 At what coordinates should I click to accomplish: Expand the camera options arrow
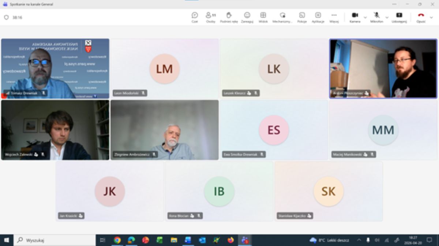click(365, 17)
